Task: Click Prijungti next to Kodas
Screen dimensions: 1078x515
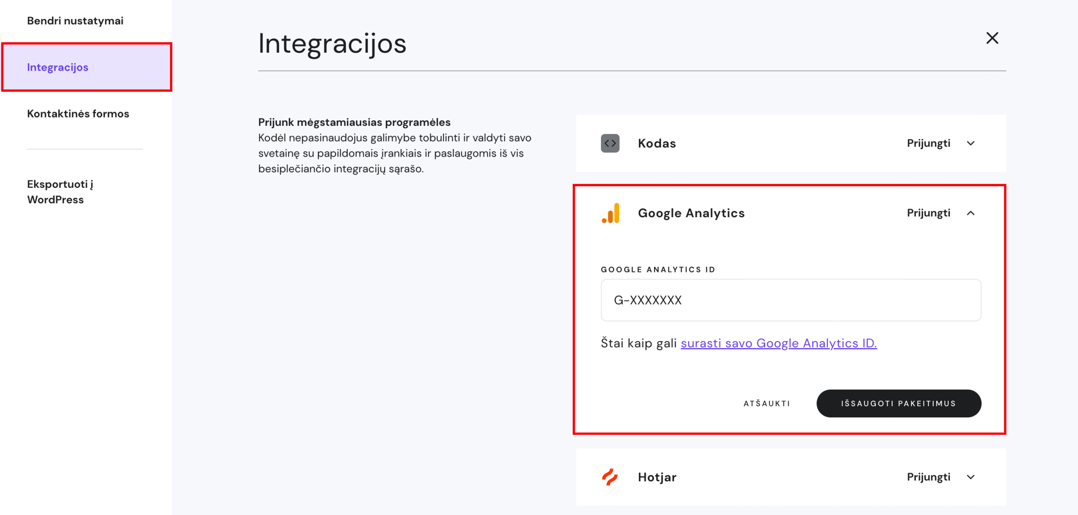Action: click(928, 143)
